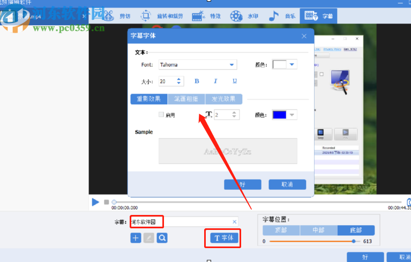Select the 重影效果 shadow effect tab

pos(149,99)
